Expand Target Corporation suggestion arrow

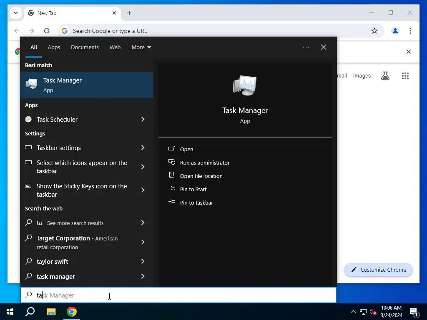pos(143,242)
